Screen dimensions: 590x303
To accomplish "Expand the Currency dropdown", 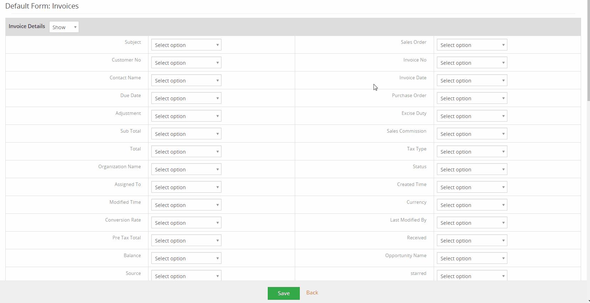I will pos(472,205).
